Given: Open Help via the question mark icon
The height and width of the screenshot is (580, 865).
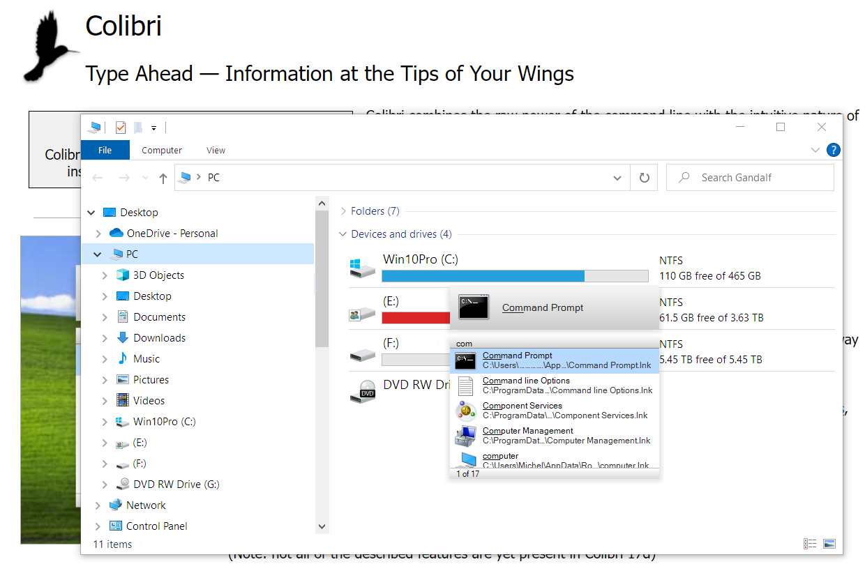Looking at the screenshot, I should pos(833,150).
